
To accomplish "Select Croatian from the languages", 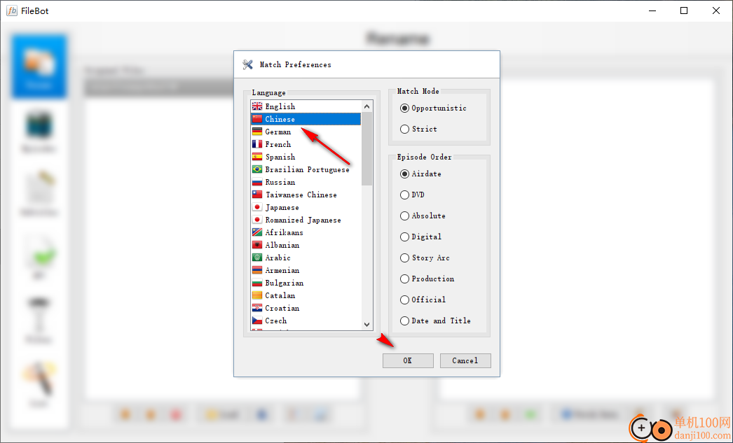I will [x=306, y=308].
